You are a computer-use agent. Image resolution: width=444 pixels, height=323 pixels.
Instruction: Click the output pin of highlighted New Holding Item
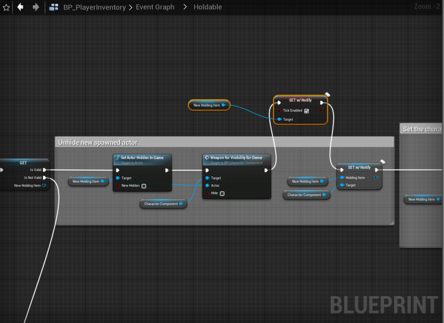(x=223, y=105)
